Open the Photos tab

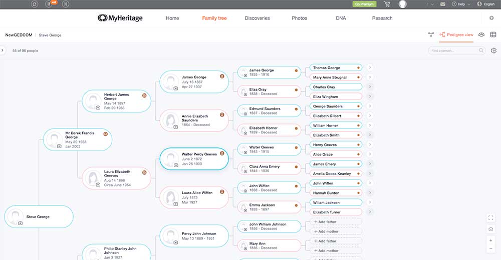point(300,18)
